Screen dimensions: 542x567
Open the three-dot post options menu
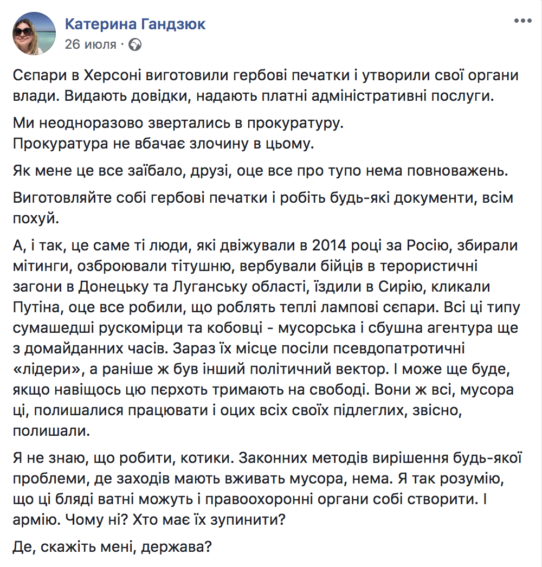[522, 20]
